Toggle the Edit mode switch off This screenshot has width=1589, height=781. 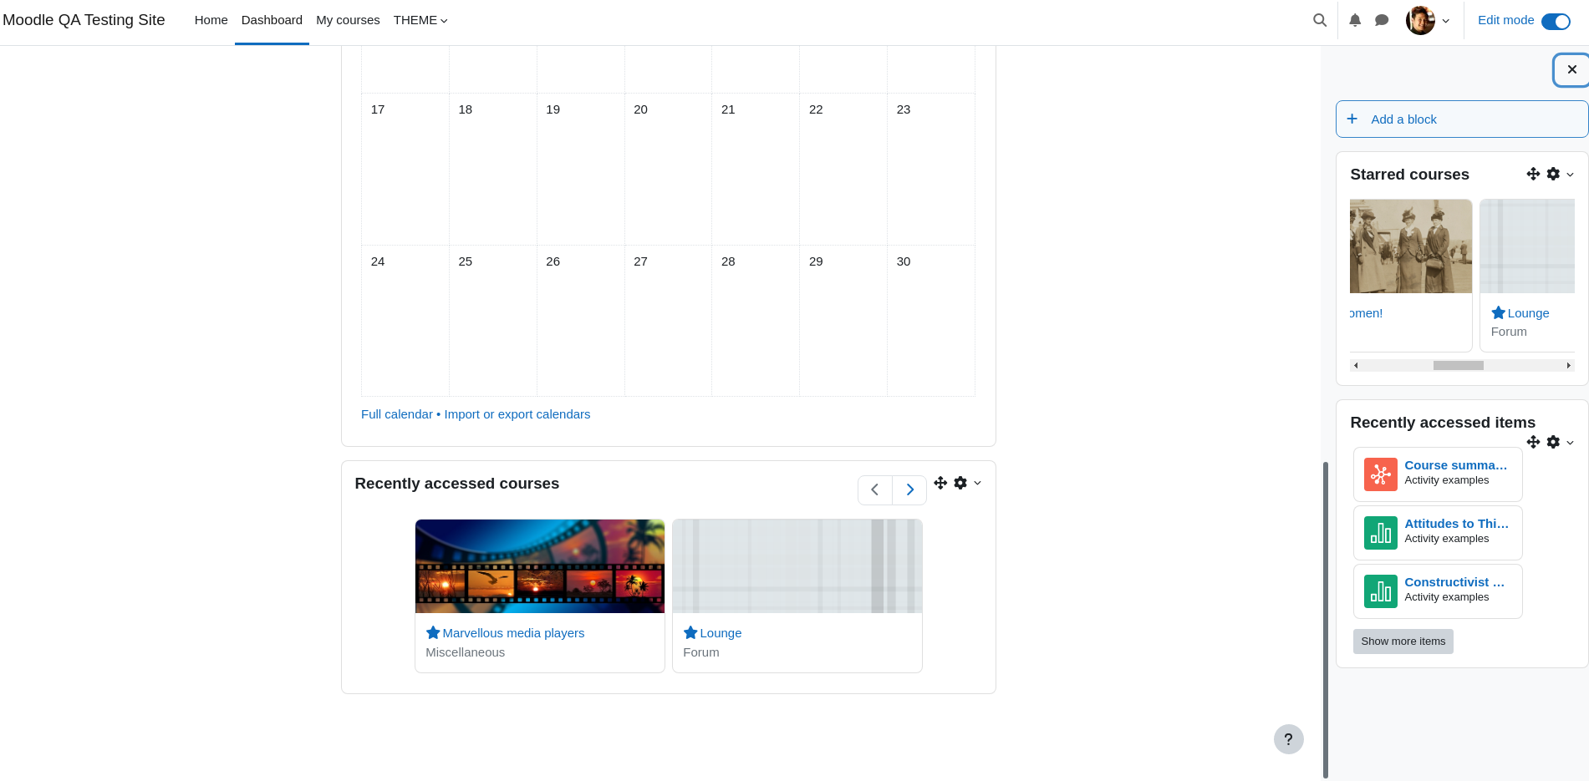(x=1556, y=21)
